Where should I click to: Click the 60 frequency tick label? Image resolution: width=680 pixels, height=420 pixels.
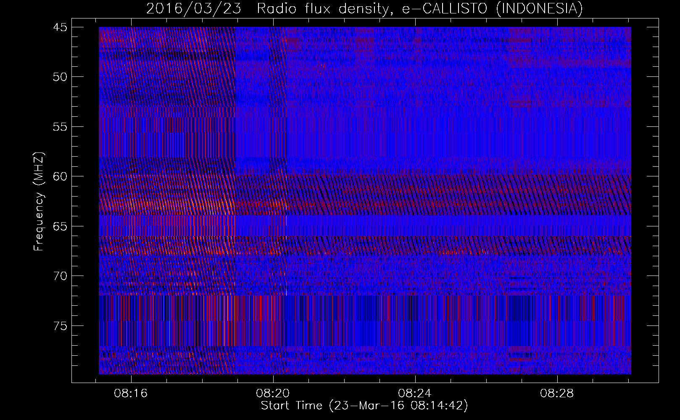(x=60, y=176)
